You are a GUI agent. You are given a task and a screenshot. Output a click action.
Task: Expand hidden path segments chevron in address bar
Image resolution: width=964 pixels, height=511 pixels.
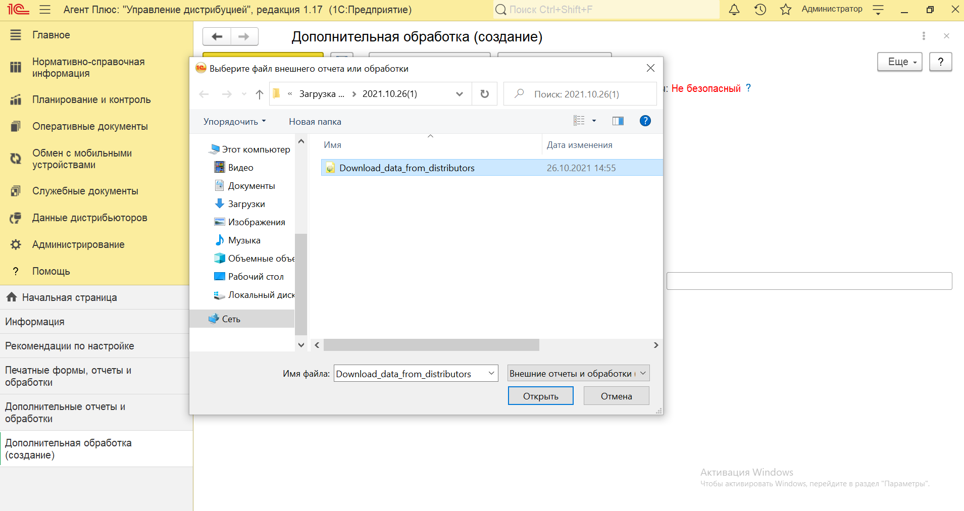tap(290, 94)
